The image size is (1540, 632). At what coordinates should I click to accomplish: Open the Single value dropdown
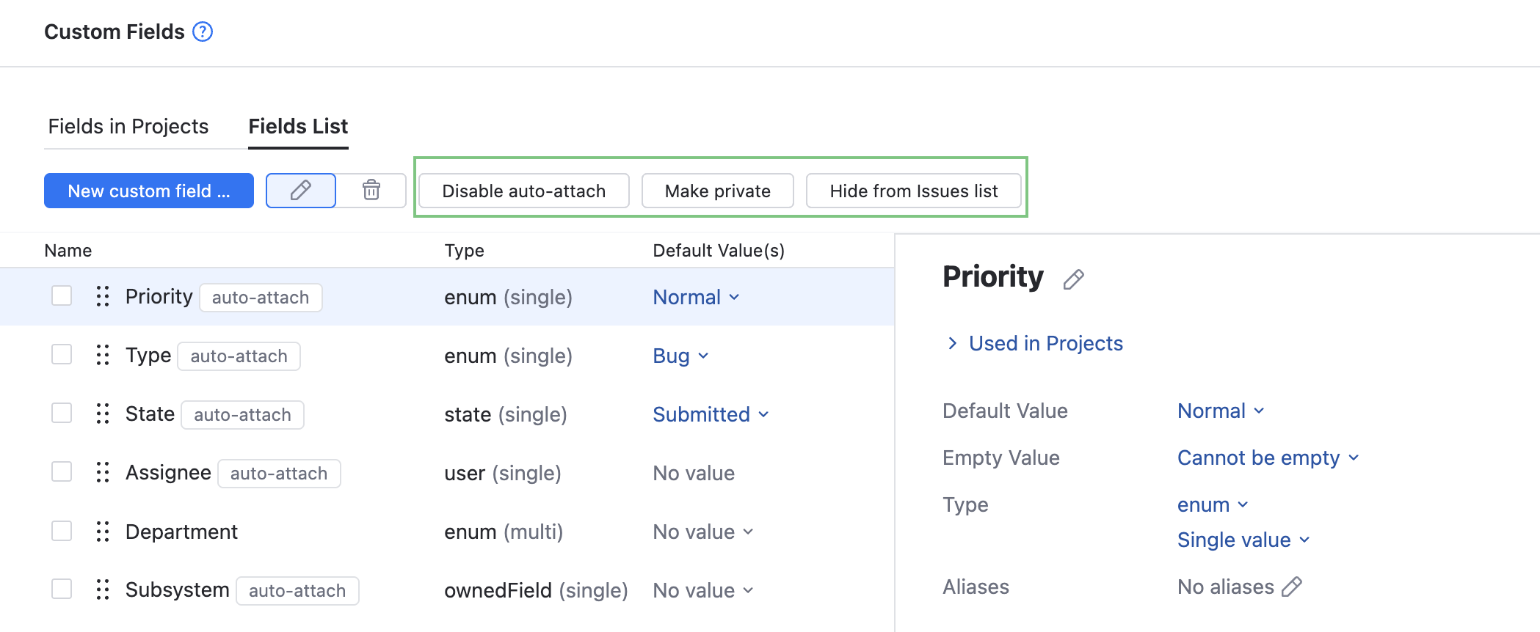[1243, 540]
